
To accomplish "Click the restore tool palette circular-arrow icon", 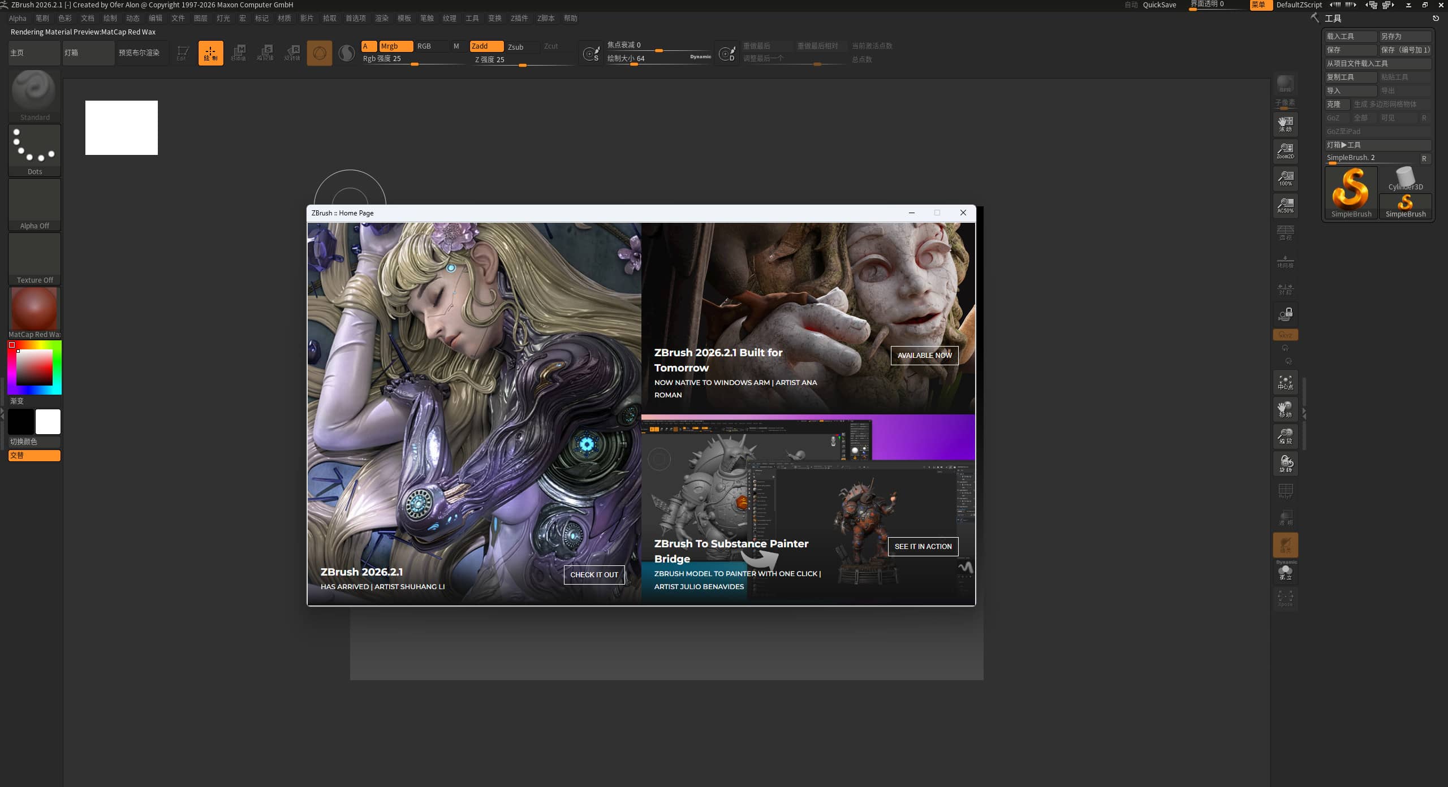I will [x=1436, y=19].
